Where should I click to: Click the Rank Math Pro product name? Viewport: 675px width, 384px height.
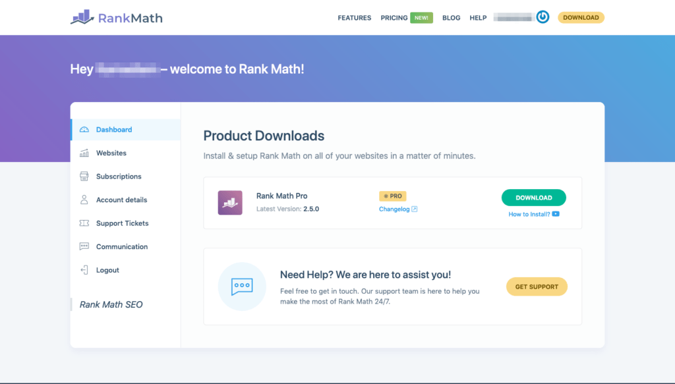pos(282,196)
